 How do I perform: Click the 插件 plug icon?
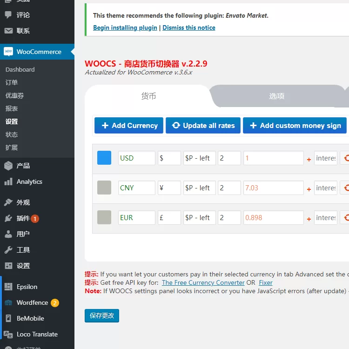[x=8, y=218]
